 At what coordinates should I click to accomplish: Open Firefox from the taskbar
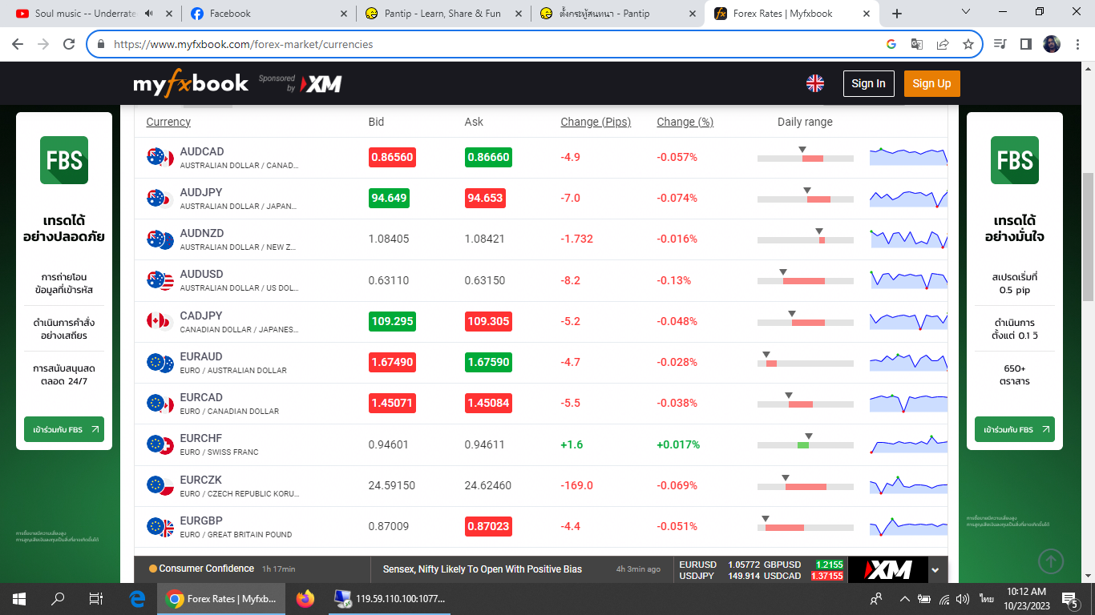(x=305, y=598)
